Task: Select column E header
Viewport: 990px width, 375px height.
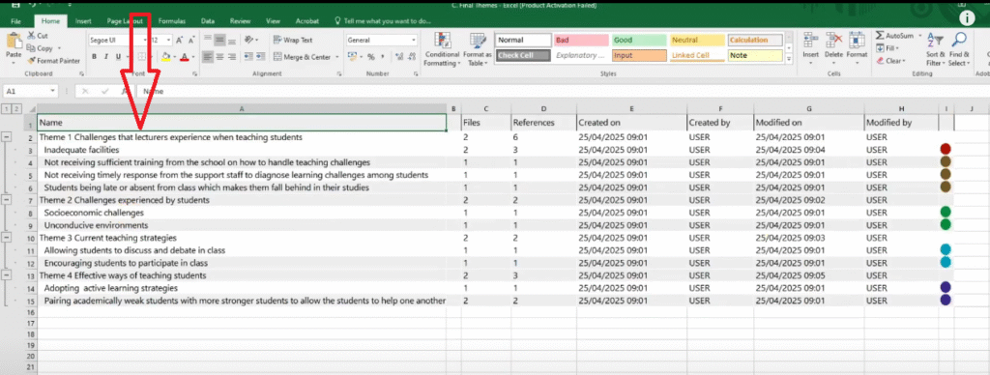Action: (631, 108)
